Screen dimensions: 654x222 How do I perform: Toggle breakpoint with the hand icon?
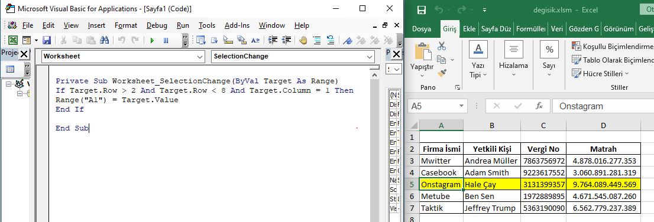(303, 40)
